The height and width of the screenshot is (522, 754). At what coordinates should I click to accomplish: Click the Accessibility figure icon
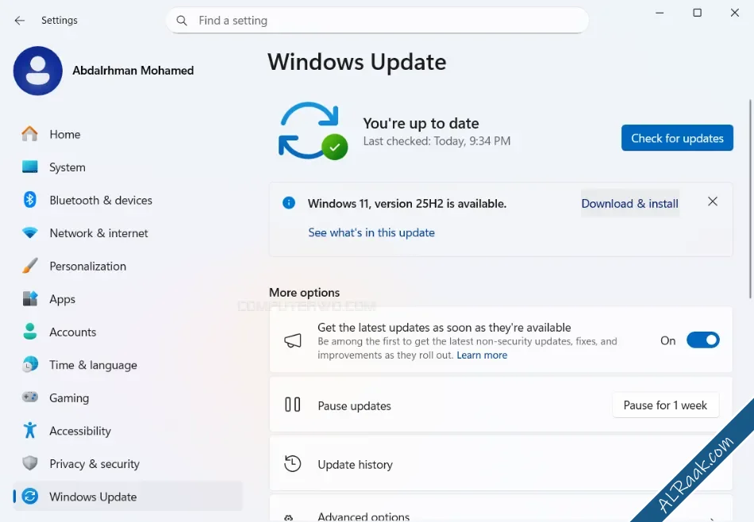30,430
